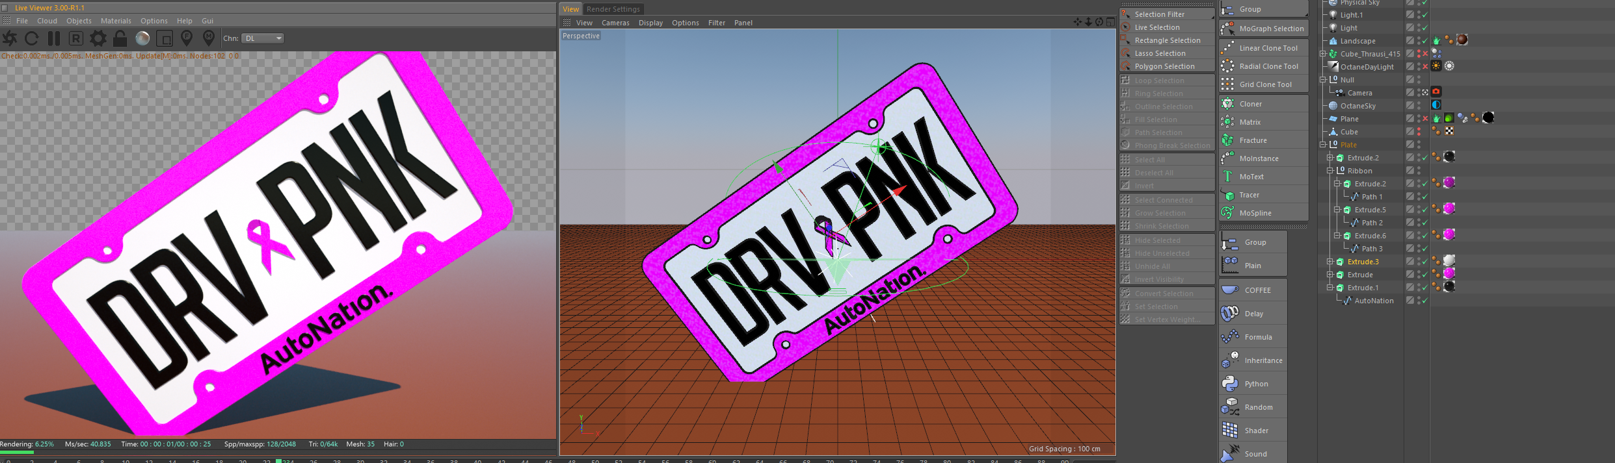This screenshot has height=463, width=1615.
Task: Click the R reset region icon
Action: [x=76, y=38]
